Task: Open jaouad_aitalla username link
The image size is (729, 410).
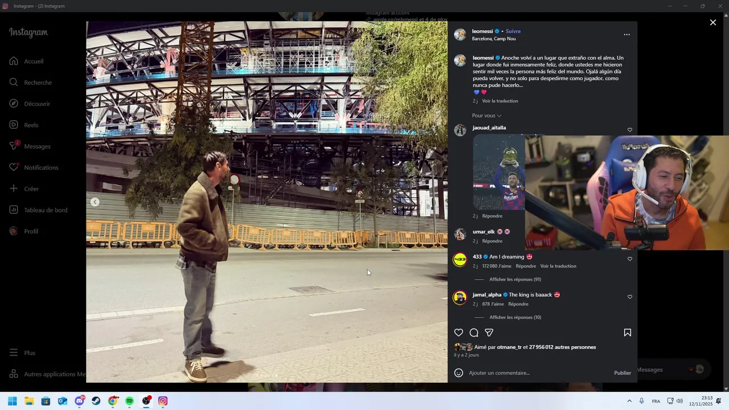Action: click(489, 128)
